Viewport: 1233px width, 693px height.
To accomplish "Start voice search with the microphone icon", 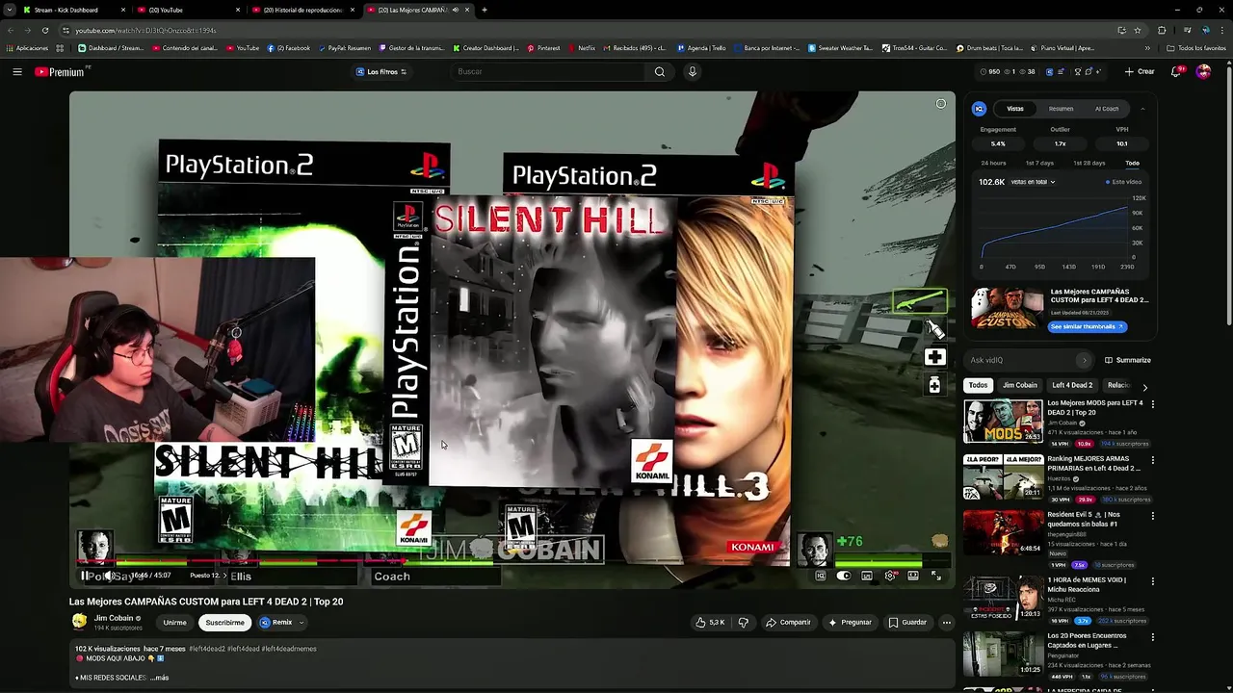I will click(692, 71).
